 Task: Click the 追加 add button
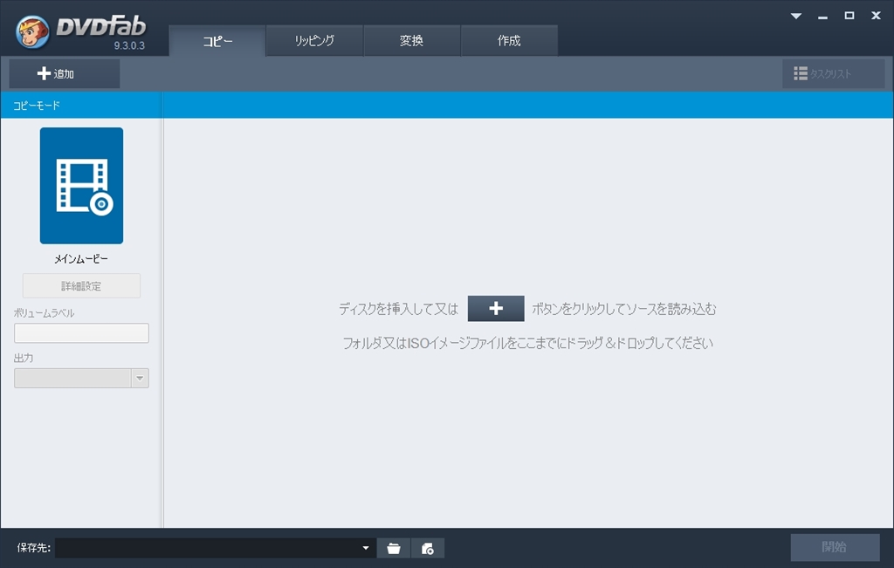coord(65,73)
